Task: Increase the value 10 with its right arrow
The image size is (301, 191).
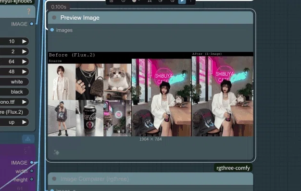Action: point(25,41)
